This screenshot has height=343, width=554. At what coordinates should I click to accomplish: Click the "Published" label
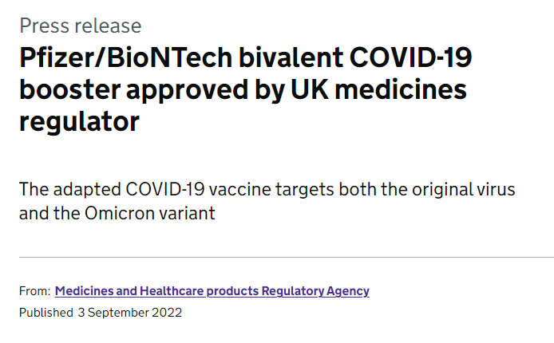46,312
